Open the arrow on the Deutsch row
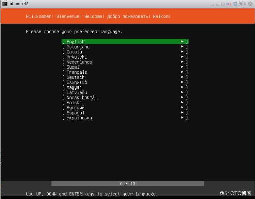 pyautogui.click(x=182, y=77)
